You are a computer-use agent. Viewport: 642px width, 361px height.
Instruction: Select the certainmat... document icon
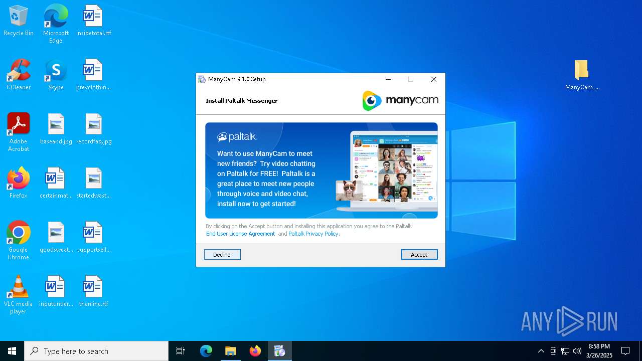click(56, 184)
